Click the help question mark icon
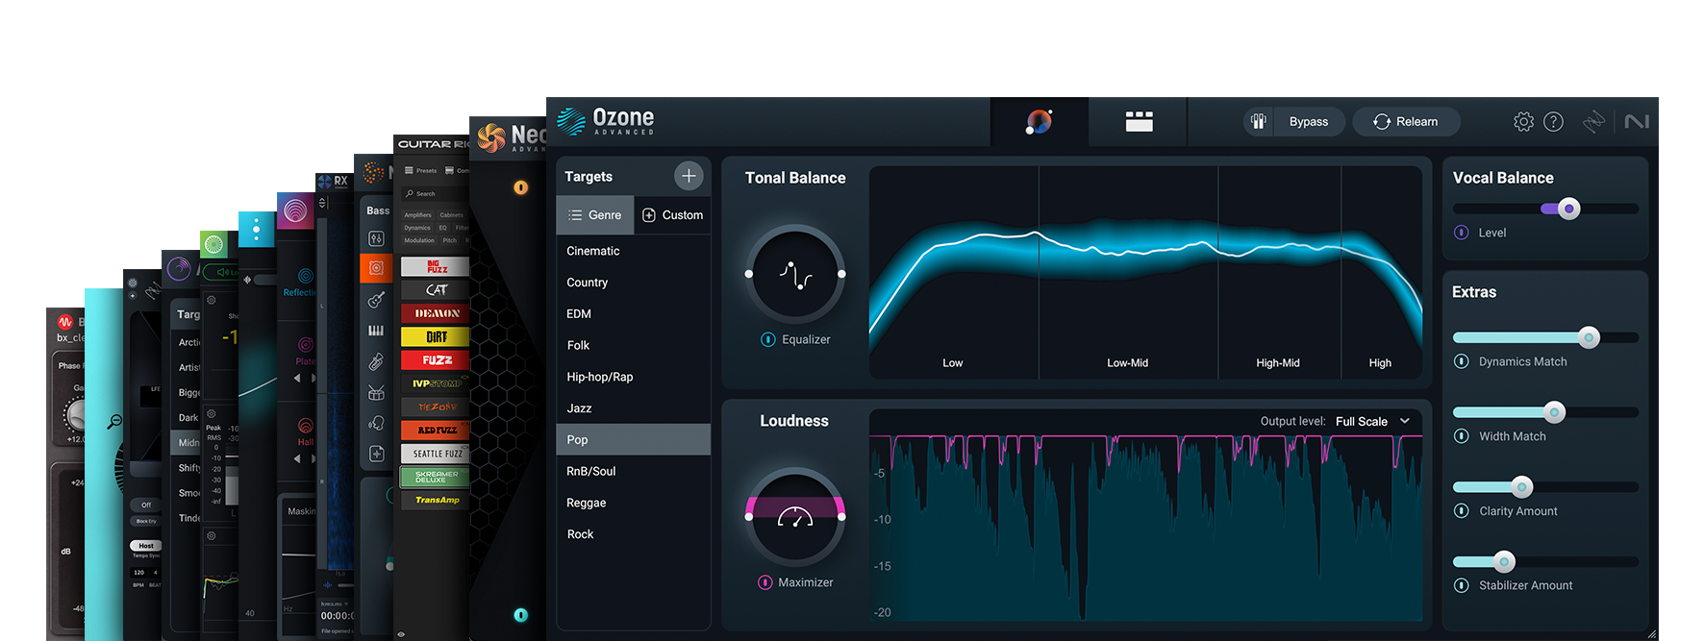 coord(1553,122)
